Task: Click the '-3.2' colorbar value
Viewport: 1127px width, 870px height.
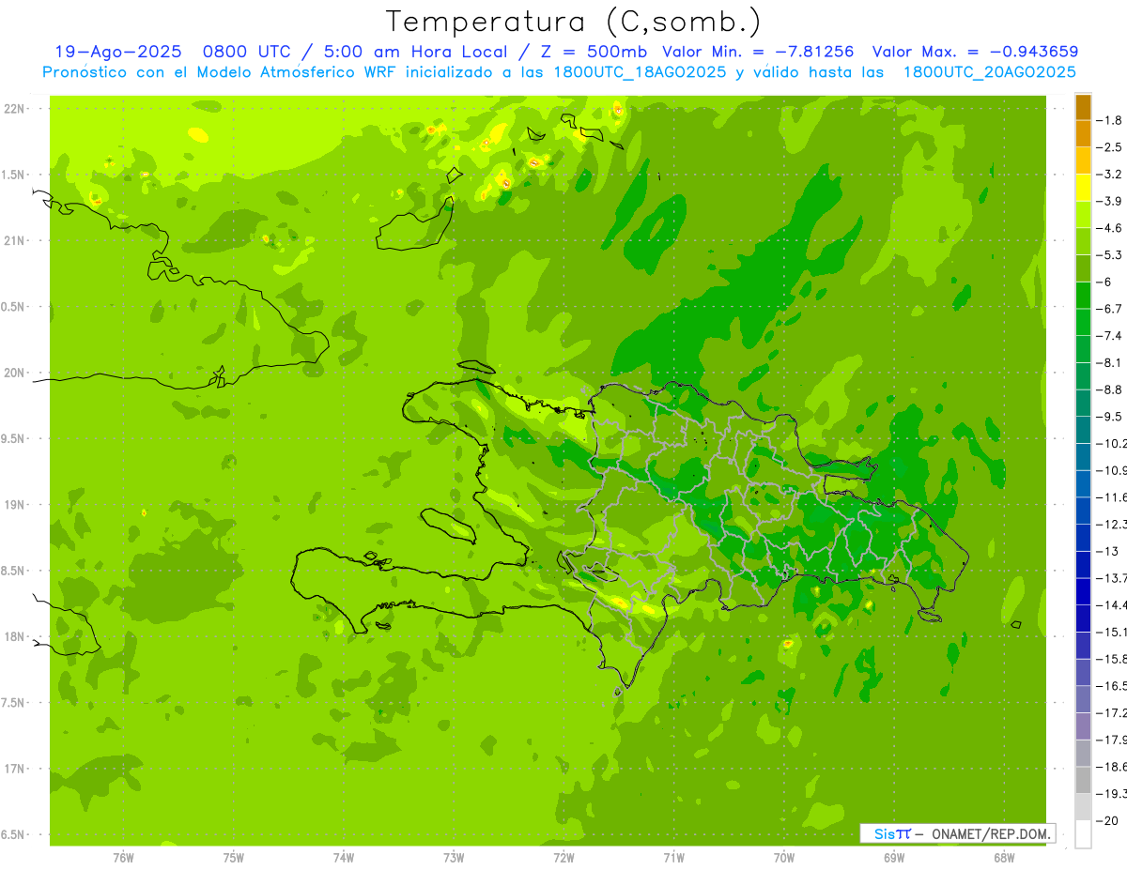Action: point(1109,175)
